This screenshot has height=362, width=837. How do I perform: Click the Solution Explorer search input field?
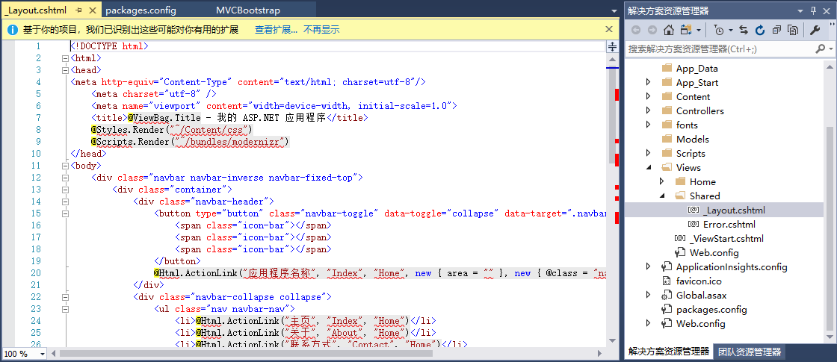[717, 49]
